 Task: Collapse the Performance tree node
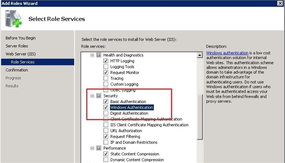click(x=93, y=148)
